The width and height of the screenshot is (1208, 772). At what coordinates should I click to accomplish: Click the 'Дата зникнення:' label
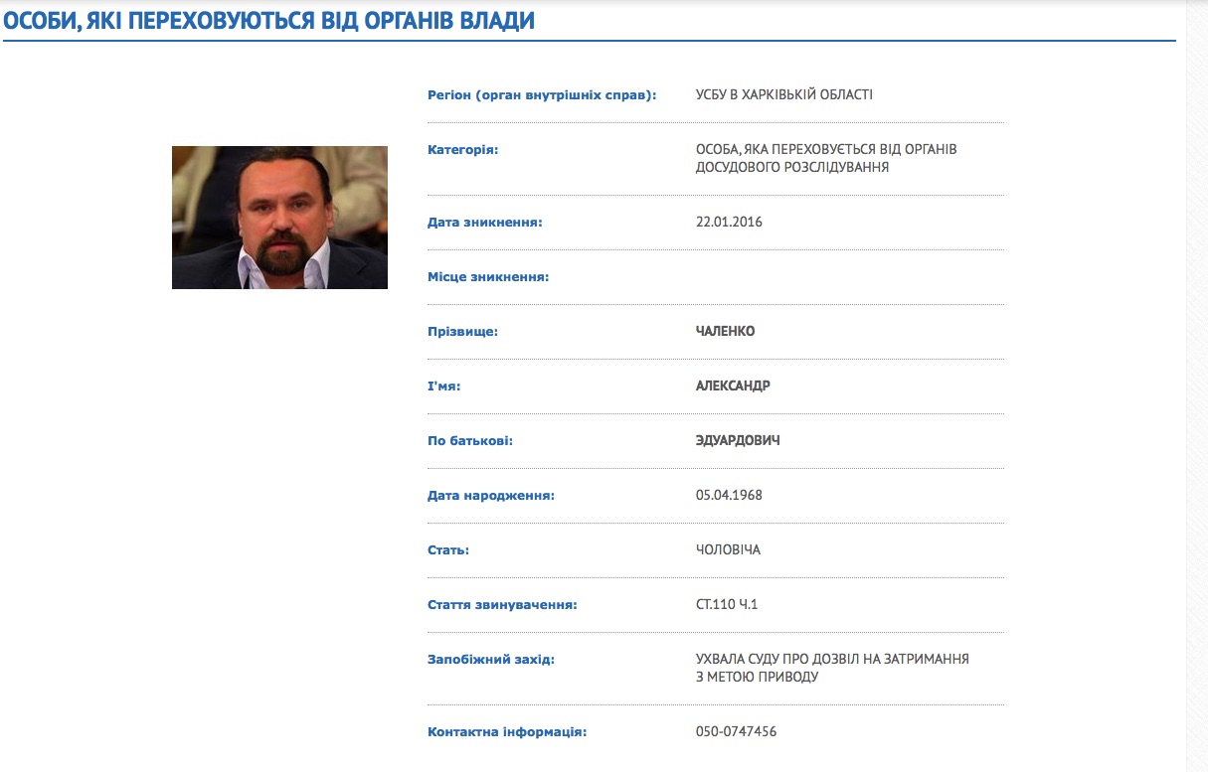coord(484,223)
